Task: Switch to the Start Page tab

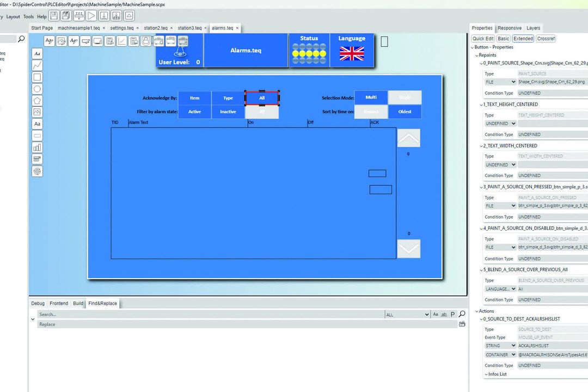Action: point(42,28)
